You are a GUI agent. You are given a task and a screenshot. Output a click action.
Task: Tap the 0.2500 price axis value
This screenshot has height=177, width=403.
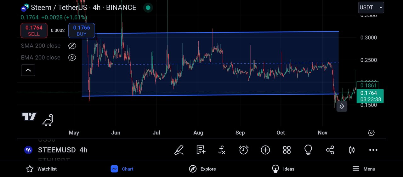coord(369,60)
